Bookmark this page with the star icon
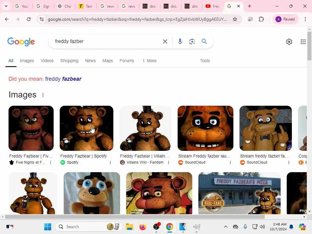 [235, 19]
